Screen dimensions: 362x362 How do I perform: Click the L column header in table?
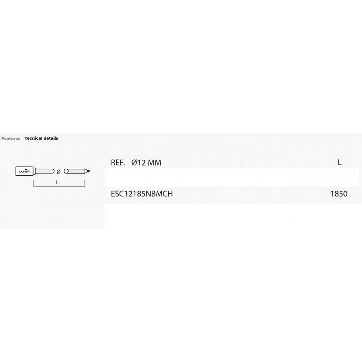(x=340, y=163)
